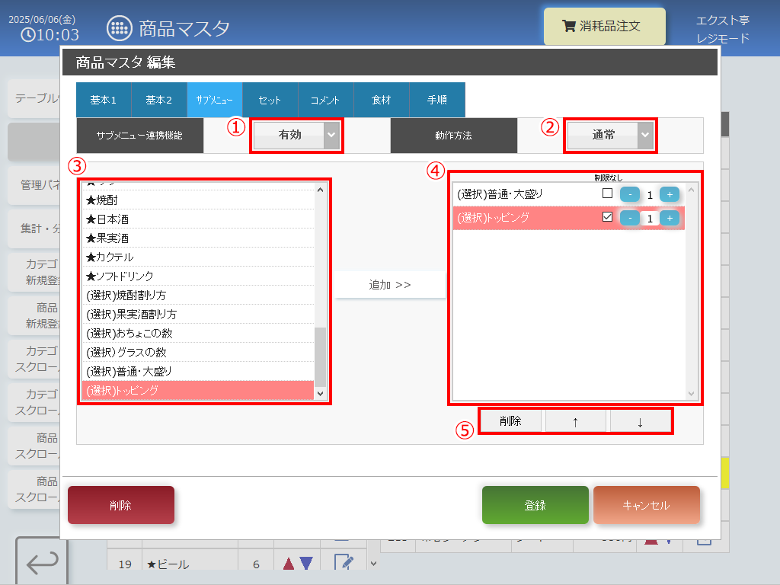780x585 pixels.
Task: Select ★日本酒 in the left list
Action: point(198,219)
